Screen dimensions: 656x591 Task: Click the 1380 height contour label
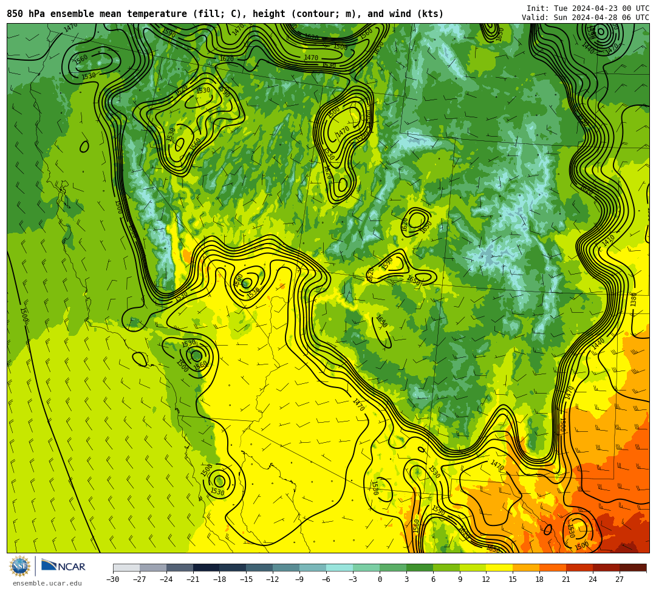[634, 299]
